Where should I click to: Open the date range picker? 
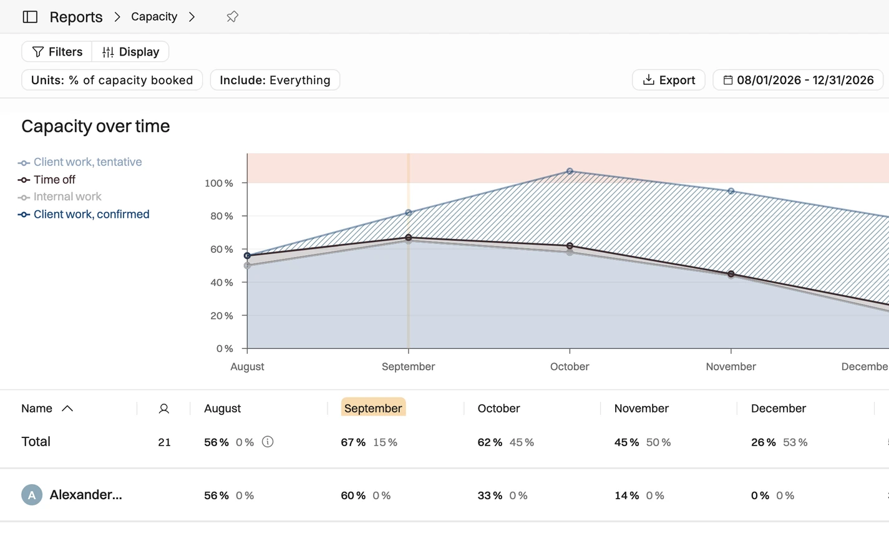pos(798,80)
